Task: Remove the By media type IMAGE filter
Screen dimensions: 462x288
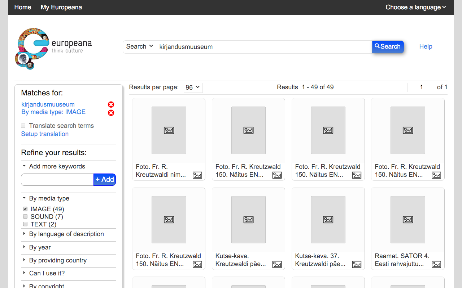Action: 111,113
